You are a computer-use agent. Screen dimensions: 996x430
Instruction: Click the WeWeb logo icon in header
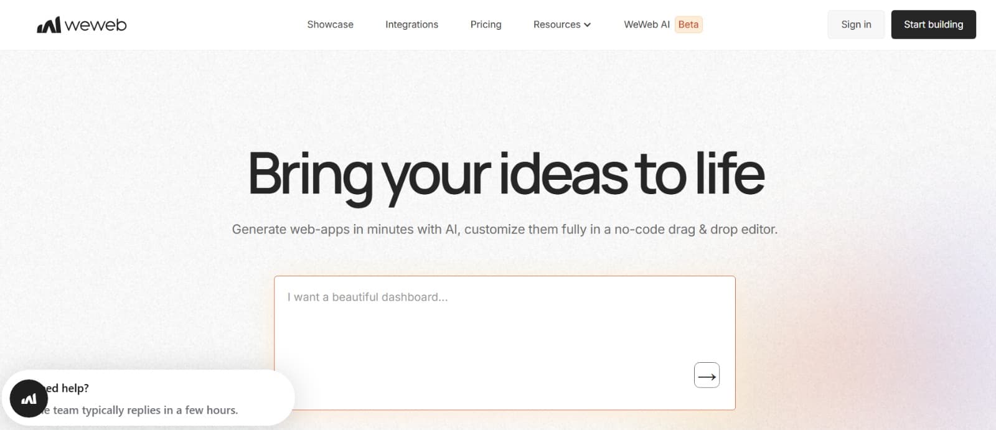coord(49,25)
